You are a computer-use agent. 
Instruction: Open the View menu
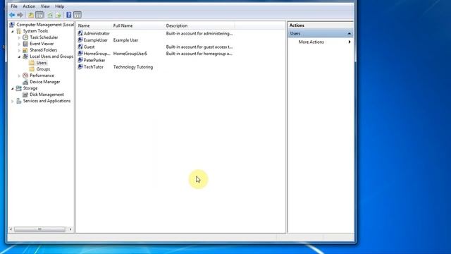click(45, 6)
